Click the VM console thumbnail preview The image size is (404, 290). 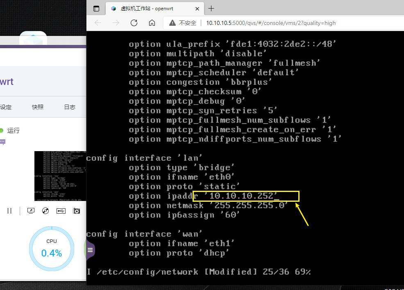coord(60,176)
